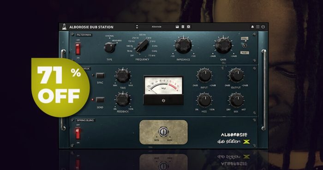Open notifications bell icon
The width and height of the screenshot is (323, 170).
tap(252, 27)
